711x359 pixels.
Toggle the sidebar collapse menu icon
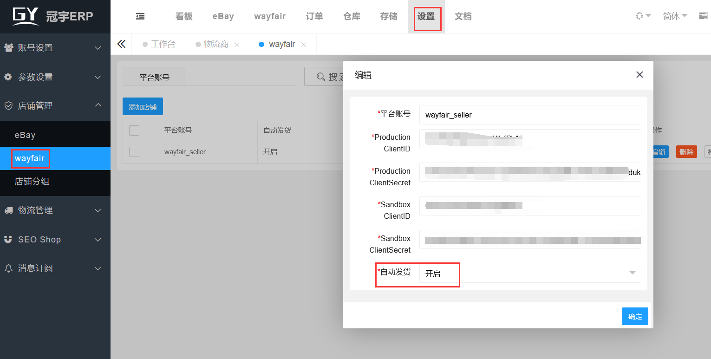[x=140, y=16]
